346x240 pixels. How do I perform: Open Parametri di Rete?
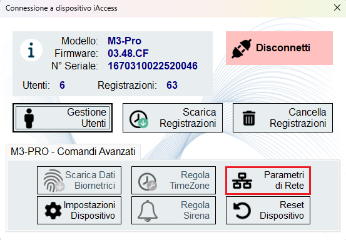click(268, 181)
